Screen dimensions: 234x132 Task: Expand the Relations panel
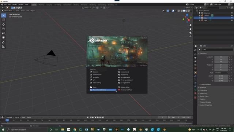click(202, 87)
